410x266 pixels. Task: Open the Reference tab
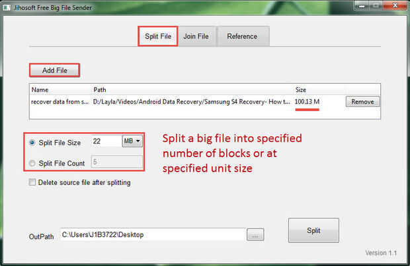[242, 36]
